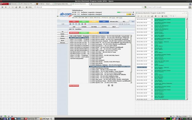This screenshot has height=120, width=192.
Task: Open the address history dropdown arrow in the main toolbar
Action: click(142, 7)
